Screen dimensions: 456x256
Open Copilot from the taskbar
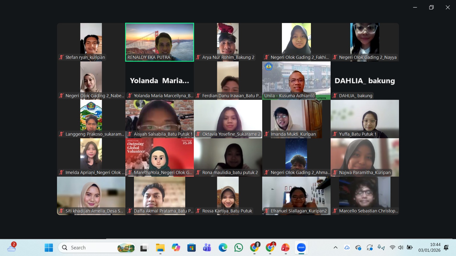point(176,248)
